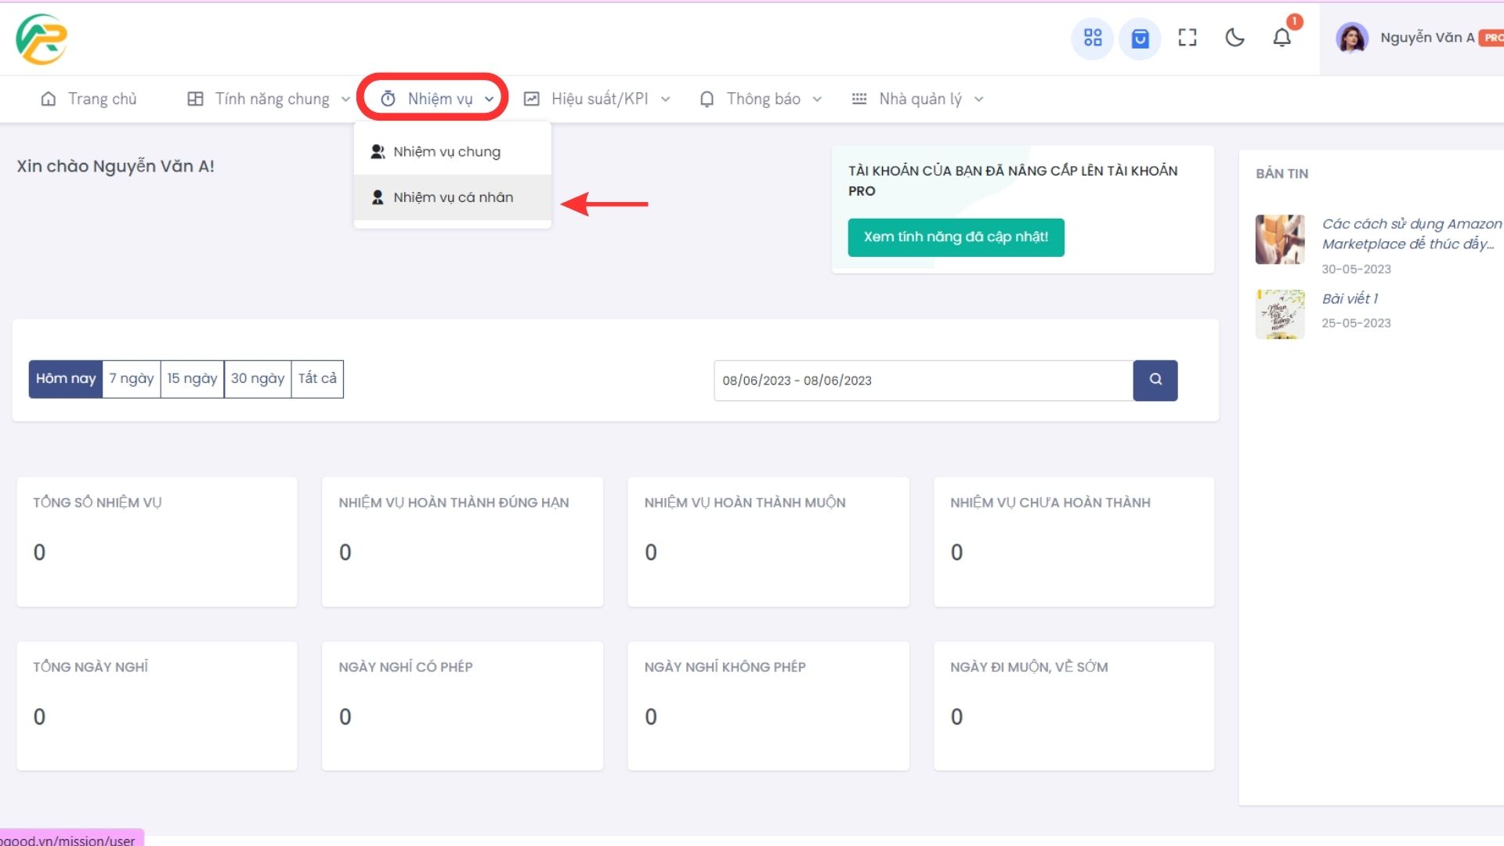Expand the Hiệu suất/KPI chevron
1504x846 pixels.
666,99
